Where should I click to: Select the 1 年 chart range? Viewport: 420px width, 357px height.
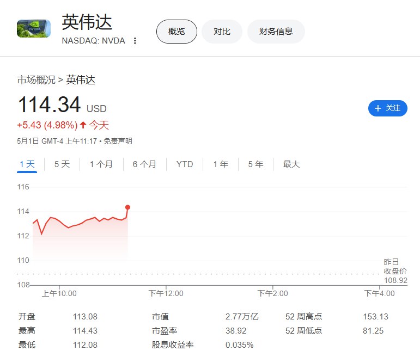coord(221,164)
